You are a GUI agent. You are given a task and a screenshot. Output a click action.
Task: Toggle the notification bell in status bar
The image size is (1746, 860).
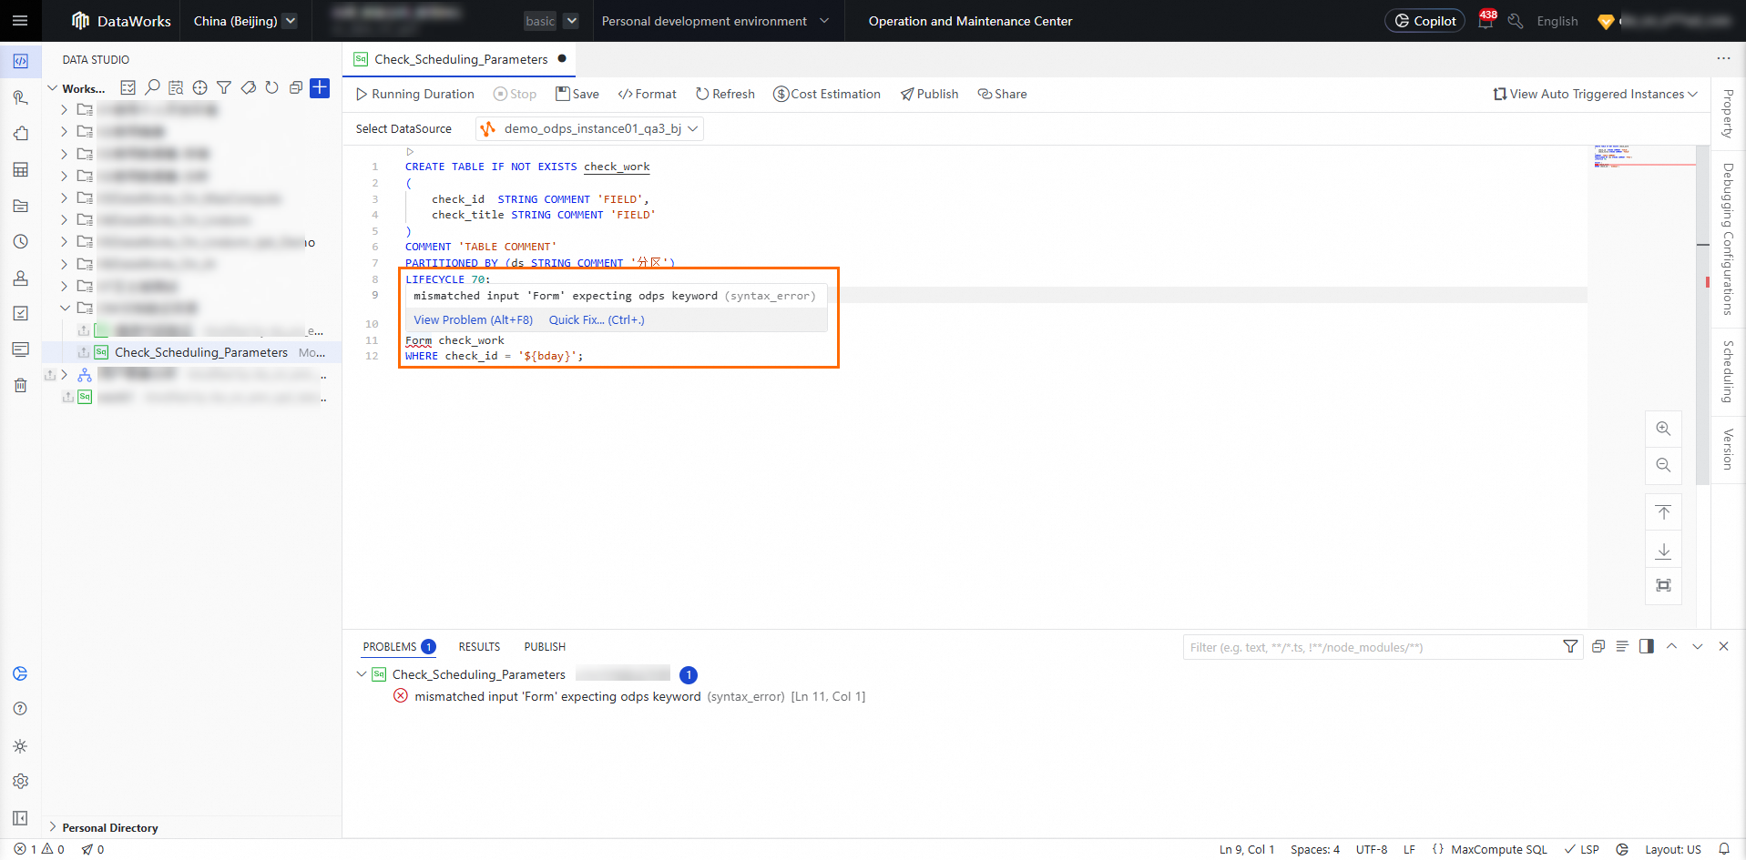click(x=1723, y=849)
